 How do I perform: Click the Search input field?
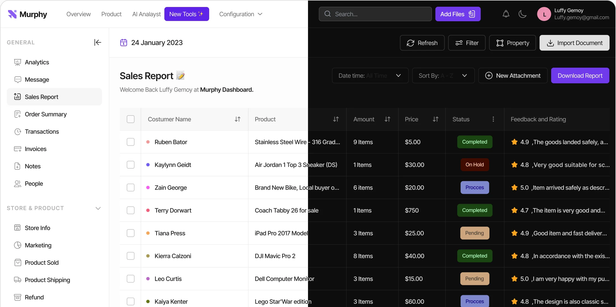[x=375, y=14]
